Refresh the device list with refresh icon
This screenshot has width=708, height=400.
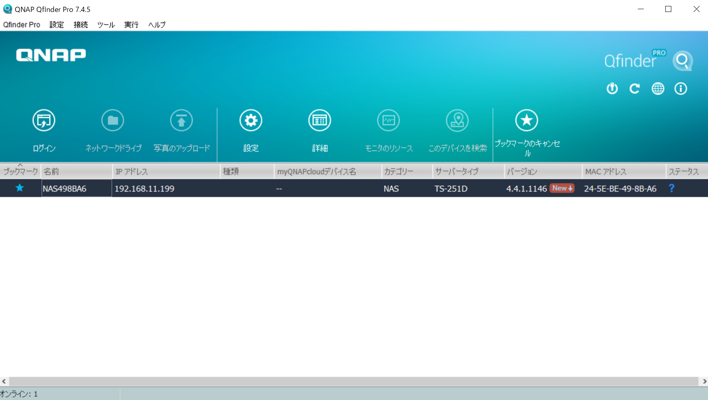point(635,88)
